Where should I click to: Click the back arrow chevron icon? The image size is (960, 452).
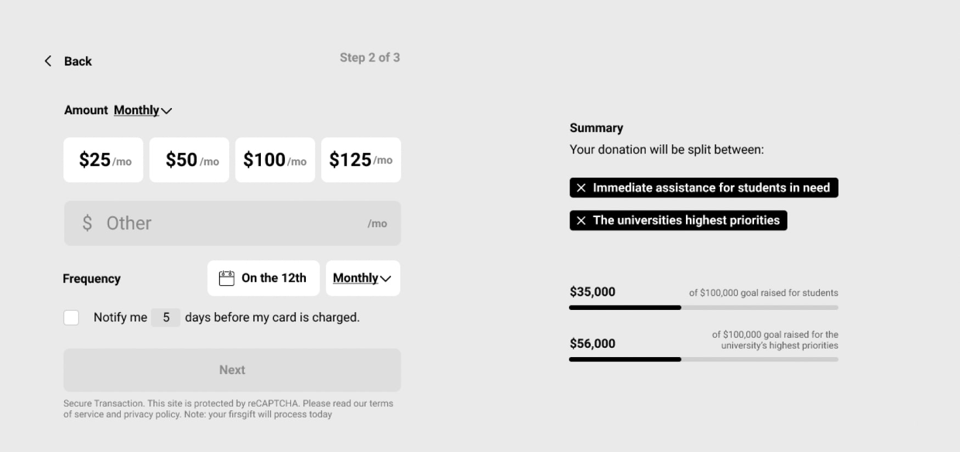tap(48, 61)
